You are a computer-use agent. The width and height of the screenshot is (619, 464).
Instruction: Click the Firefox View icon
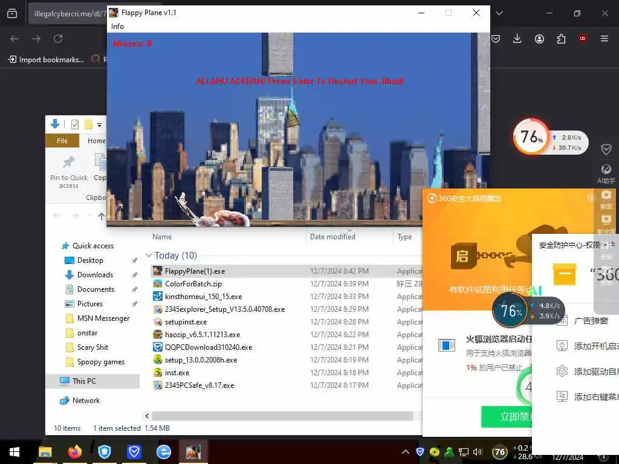coord(12,13)
